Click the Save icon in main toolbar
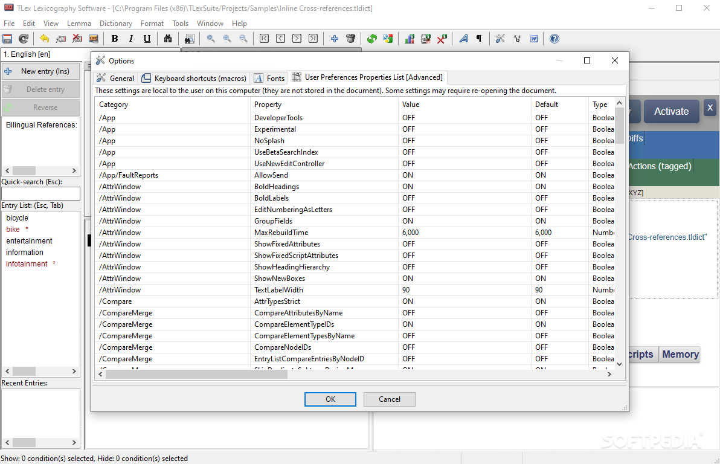720x464 pixels. [x=7, y=39]
